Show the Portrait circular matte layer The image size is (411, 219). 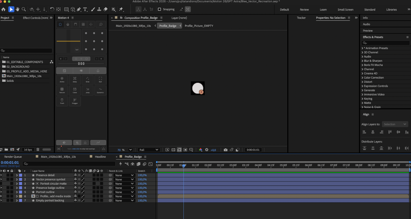coord(1,184)
